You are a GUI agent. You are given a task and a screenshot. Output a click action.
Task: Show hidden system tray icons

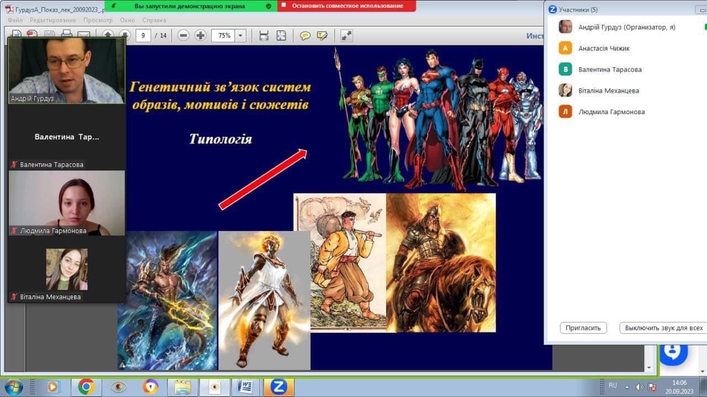pos(627,387)
